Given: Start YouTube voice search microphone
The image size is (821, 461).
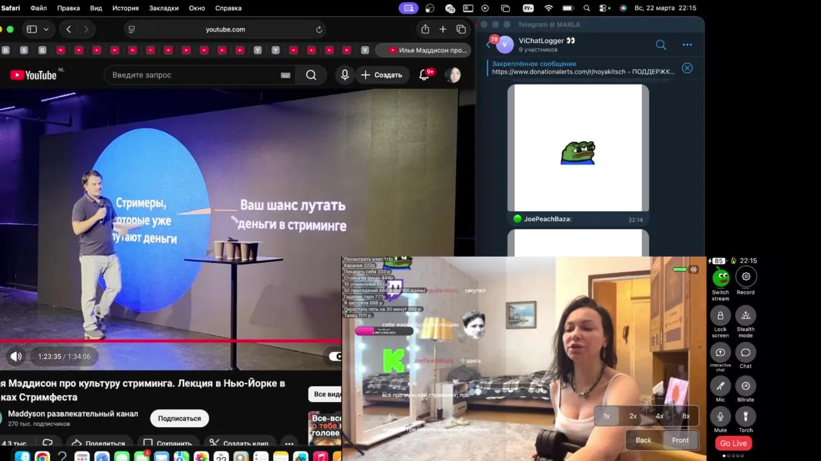Looking at the screenshot, I should [344, 75].
